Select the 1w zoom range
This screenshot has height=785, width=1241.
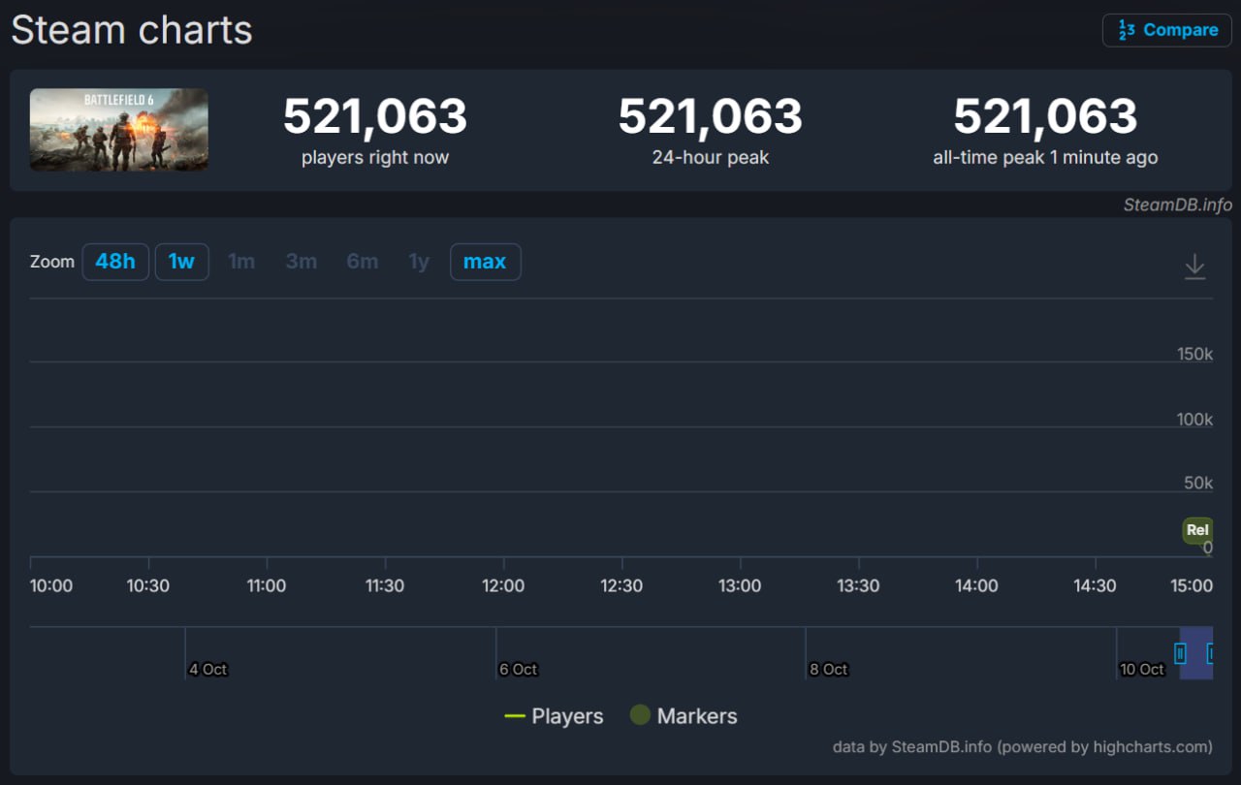(181, 262)
